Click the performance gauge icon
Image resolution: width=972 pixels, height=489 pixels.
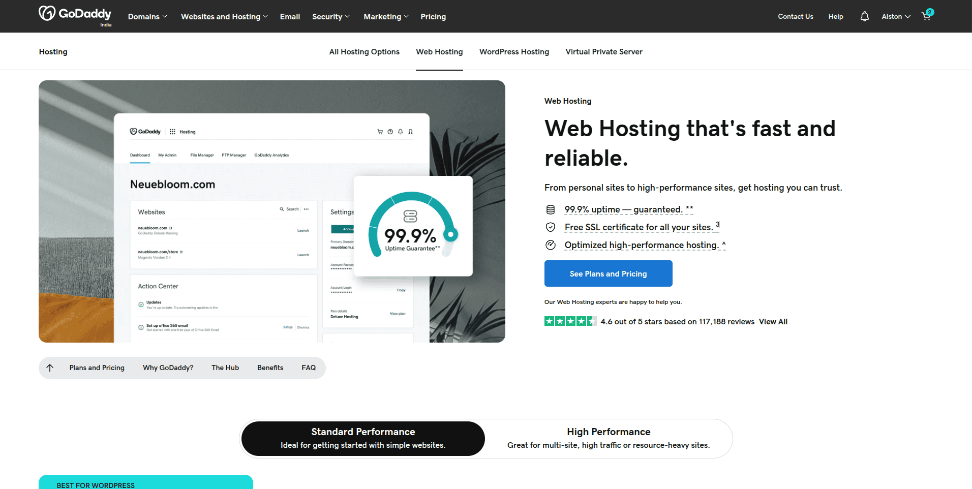coord(550,245)
